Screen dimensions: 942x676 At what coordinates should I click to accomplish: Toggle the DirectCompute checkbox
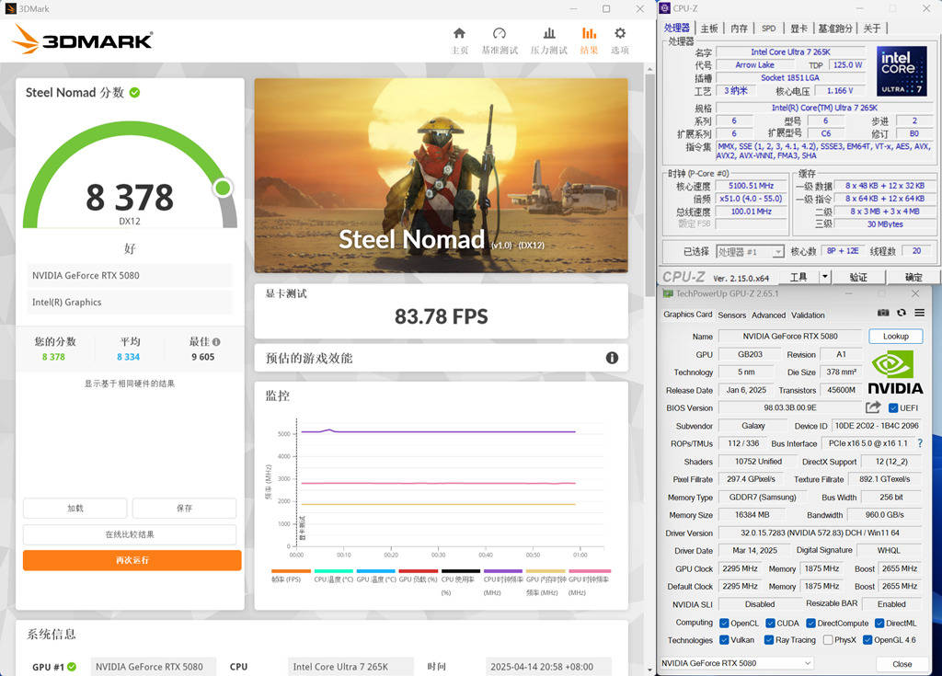(x=810, y=624)
